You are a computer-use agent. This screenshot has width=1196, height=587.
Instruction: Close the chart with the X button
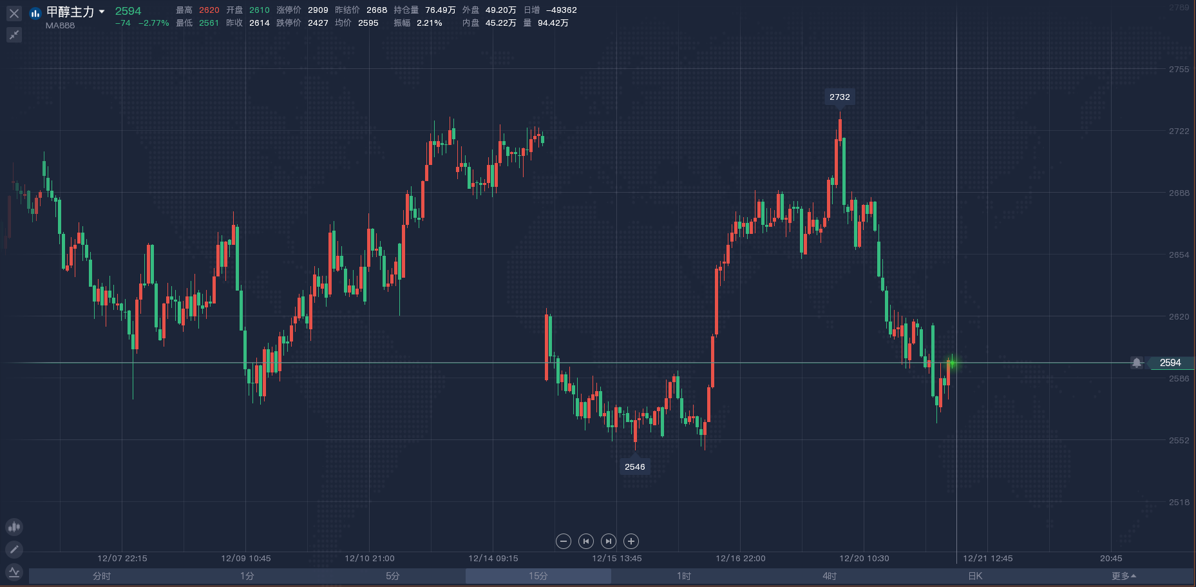pyautogui.click(x=14, y=13)
